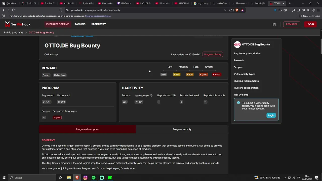Image resolution: width=322 pixels, height=181 pixels.
Task: Switch to the TryHackMe browser tab
Action: click(86, 3)
